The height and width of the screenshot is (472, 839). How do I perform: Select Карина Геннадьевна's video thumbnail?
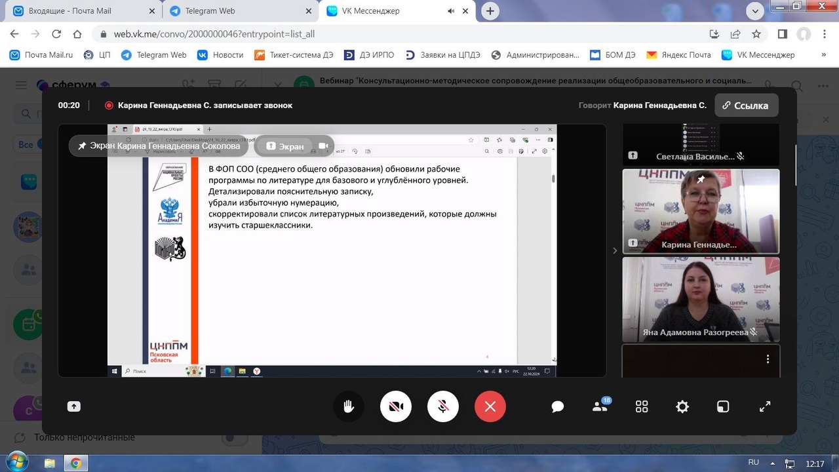(x=701, y=211)
